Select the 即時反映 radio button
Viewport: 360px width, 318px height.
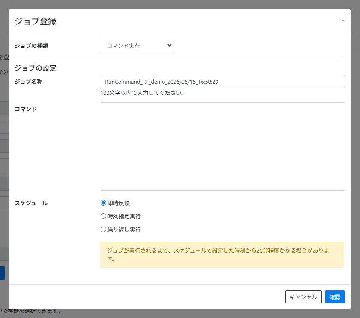point(103,203)
